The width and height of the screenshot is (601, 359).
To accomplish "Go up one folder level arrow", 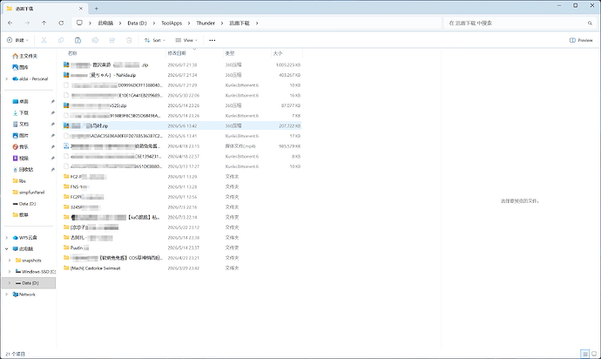I will [x=44, y=23].
